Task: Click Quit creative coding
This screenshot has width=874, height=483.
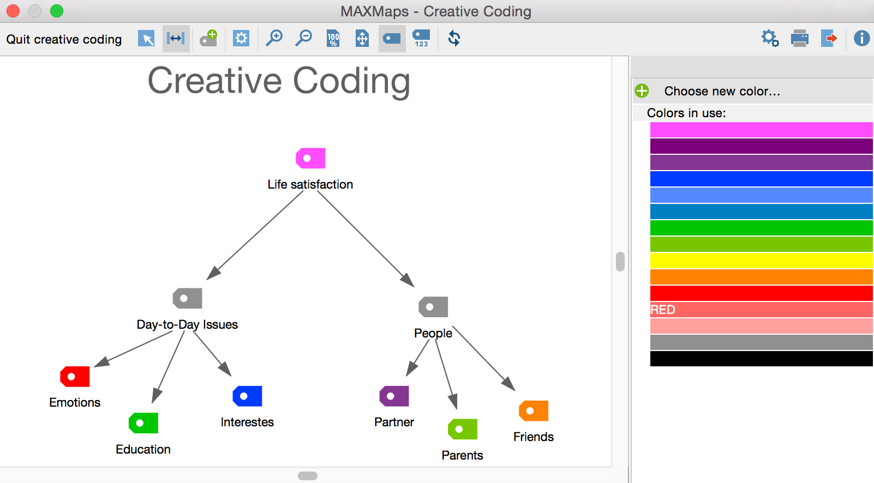Action: (64, 39)
